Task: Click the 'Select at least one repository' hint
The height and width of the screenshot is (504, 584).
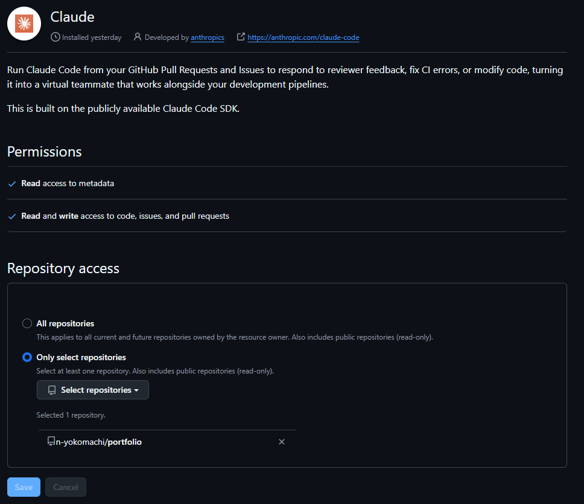Action: coord(155,371)
